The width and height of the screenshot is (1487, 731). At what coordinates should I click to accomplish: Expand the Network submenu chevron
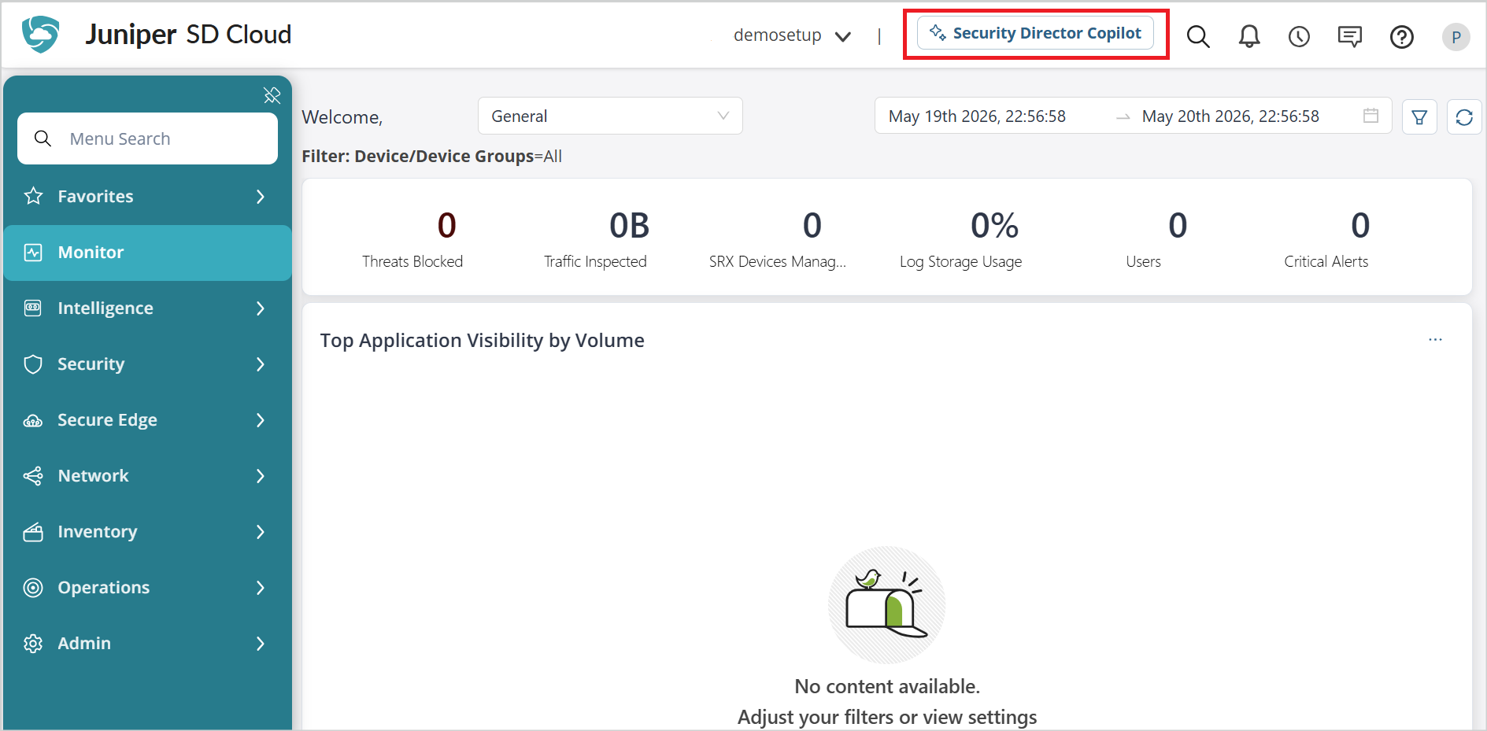(261, 476)
